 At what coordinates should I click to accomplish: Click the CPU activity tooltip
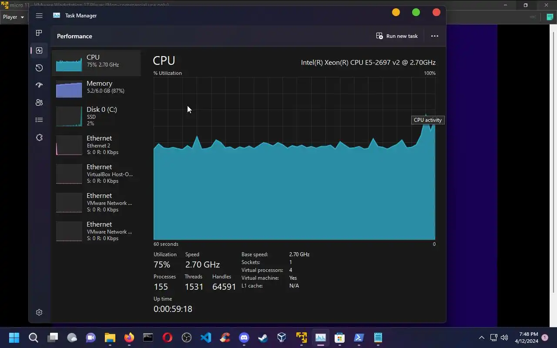(428, 120)
